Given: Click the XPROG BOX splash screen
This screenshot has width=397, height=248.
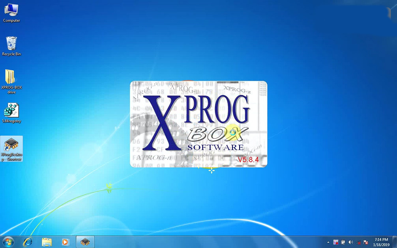Looking at the screenshot, I should click(198, 124).
